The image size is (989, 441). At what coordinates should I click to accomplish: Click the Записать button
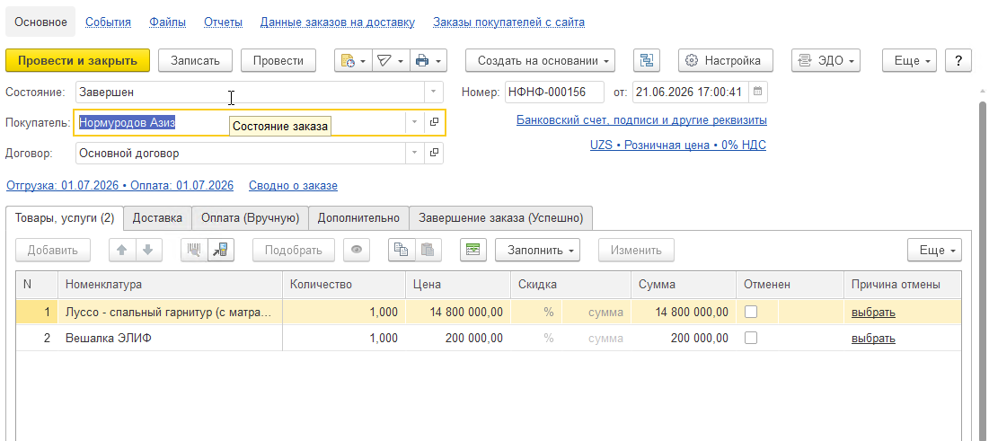195,60
